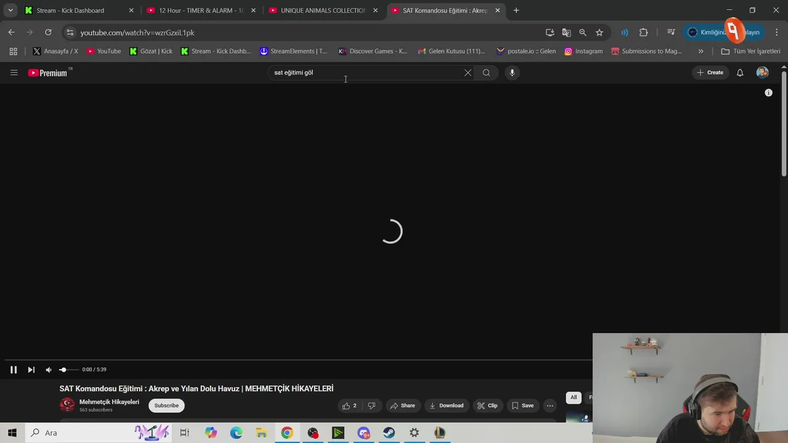Open Task View on the taskbar
This screenshot has width=788, height=443.
click(x=185, y=433)
